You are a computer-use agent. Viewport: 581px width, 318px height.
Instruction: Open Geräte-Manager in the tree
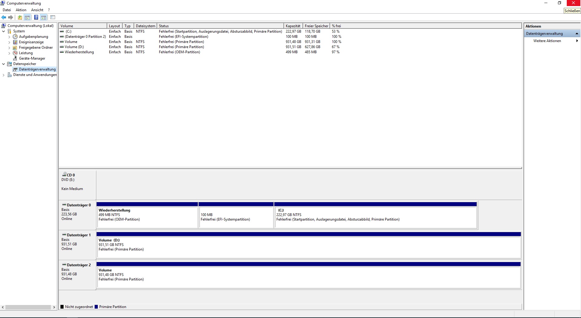click(x=32, y=58)
